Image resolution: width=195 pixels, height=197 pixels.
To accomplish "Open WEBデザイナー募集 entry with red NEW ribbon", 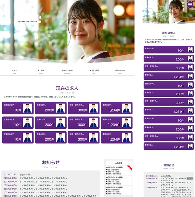I will [119, 171].
